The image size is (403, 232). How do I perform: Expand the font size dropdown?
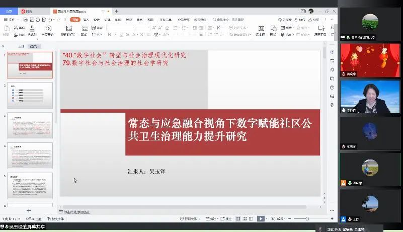pos(149,28)
